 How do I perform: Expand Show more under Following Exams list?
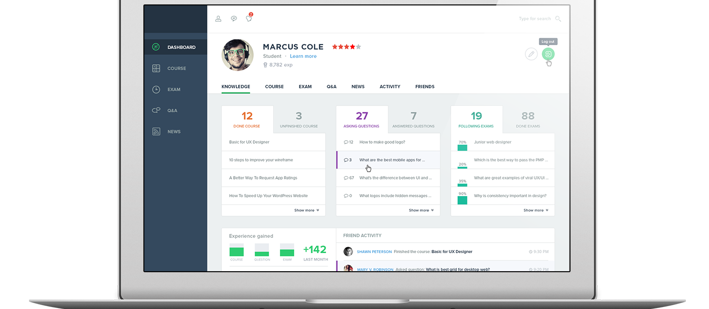click(x=535, y=210)
